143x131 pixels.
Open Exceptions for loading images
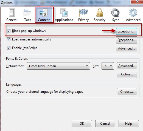click(x=127, y=40)
